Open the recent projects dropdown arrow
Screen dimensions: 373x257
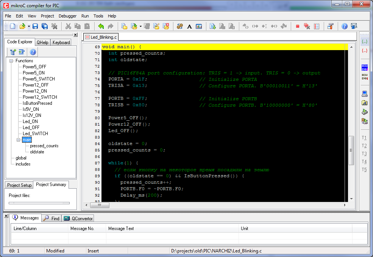pos(140,26)
